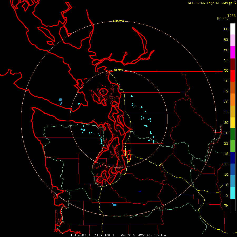Click the 6 MAY 25 date text

(143, 235)
